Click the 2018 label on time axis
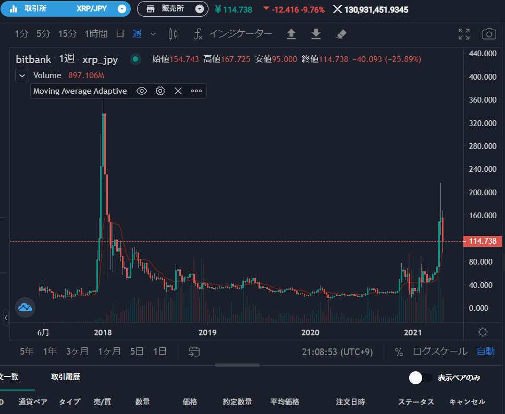505x414 pixels. click(103, 332)
